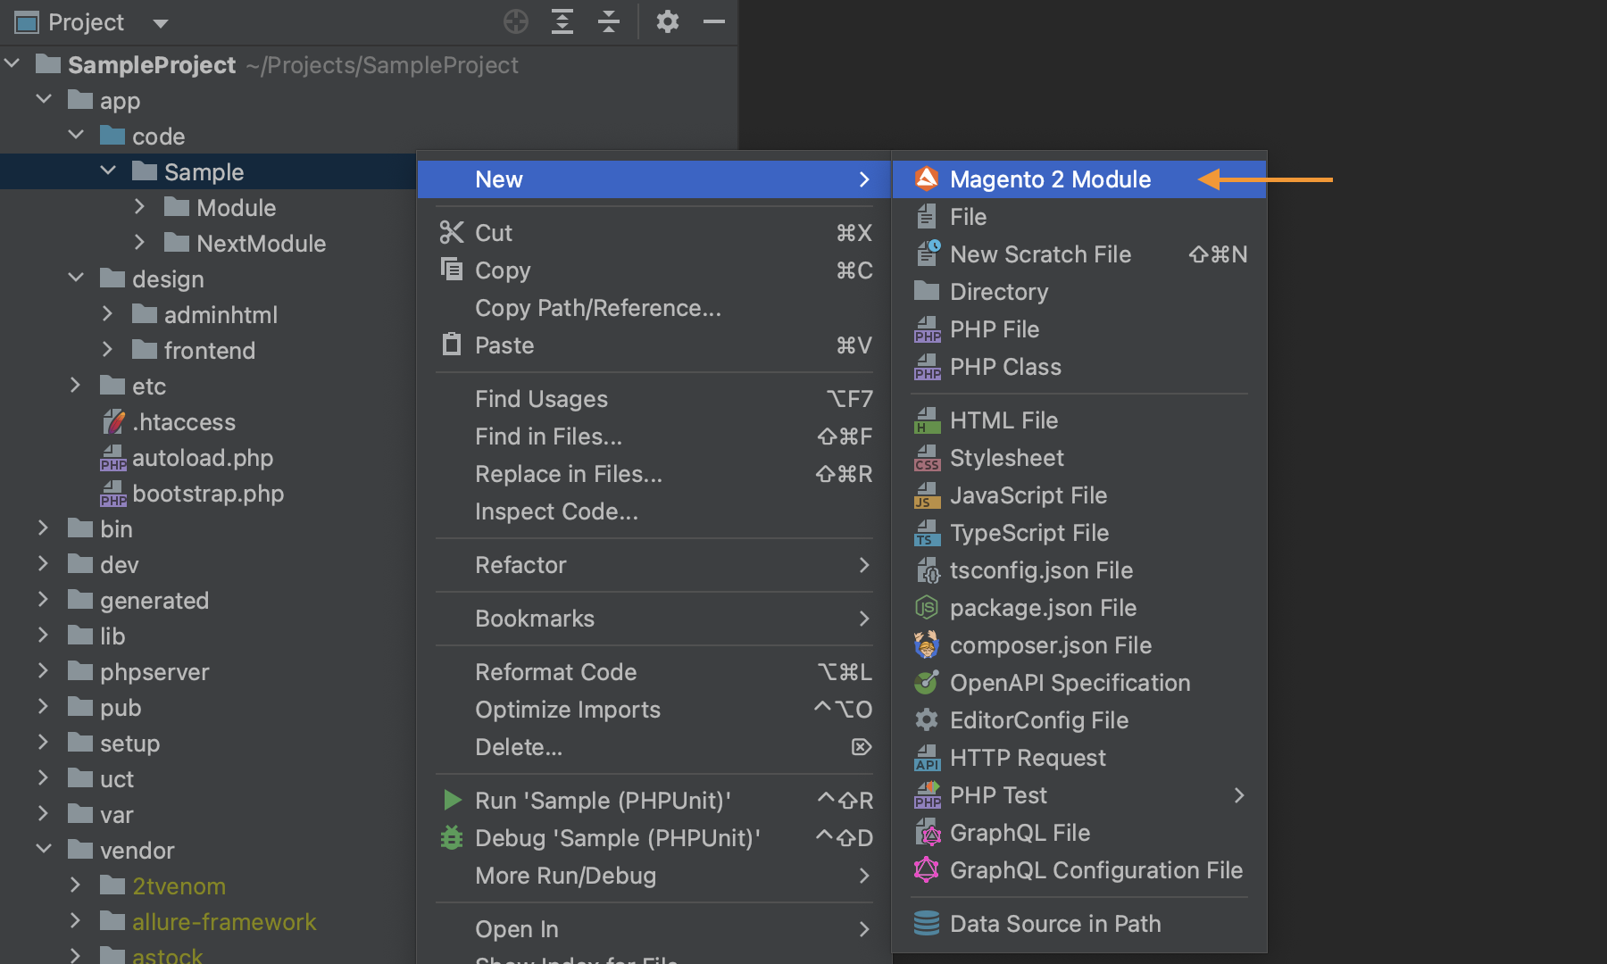Choose Paste from the context menu
Image resolution: width=1607 pixels, height=964 pixels.
[x=654, y=345]
